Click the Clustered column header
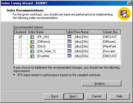The width and height of the screenshot is (133, 103). [21, 32]
